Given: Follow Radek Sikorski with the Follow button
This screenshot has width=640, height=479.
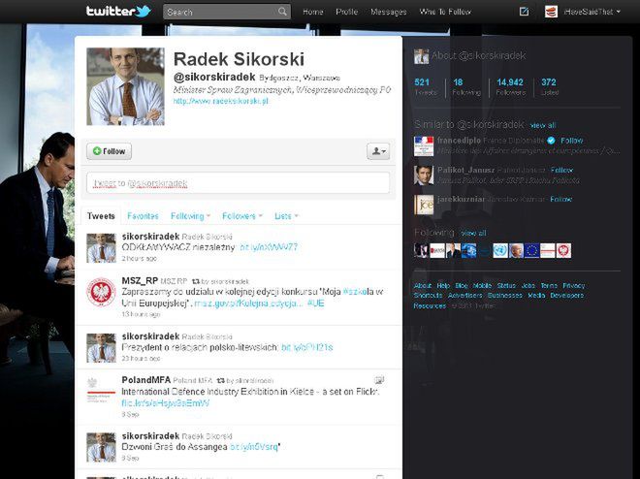Looking at the screenshot, I should [x=109, y=151].
